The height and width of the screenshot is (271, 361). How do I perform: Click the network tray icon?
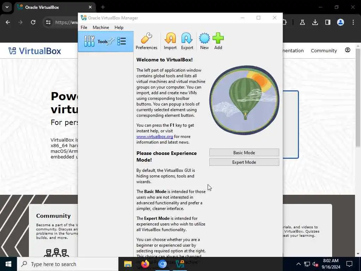pos(307,264)
